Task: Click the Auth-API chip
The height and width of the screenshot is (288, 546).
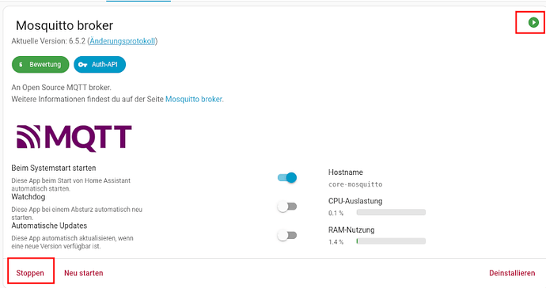Action: tap(100, 64)
